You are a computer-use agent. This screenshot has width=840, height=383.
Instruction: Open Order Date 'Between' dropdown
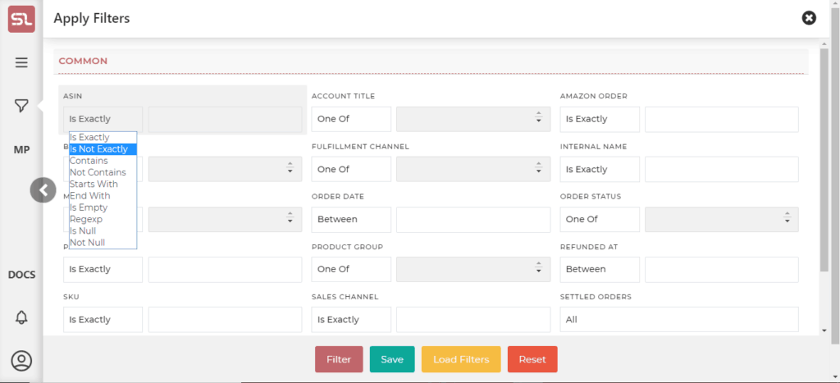point(351,219)
